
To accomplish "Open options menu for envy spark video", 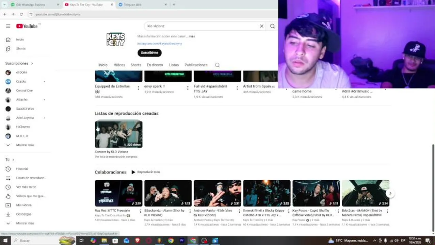I will pyautogui.click(x=188, y=88).
